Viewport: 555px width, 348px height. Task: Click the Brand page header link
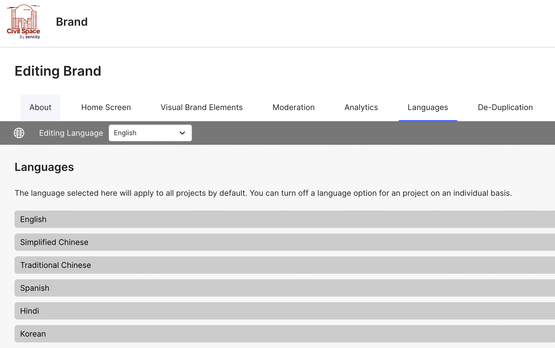[x=72, y=22]
